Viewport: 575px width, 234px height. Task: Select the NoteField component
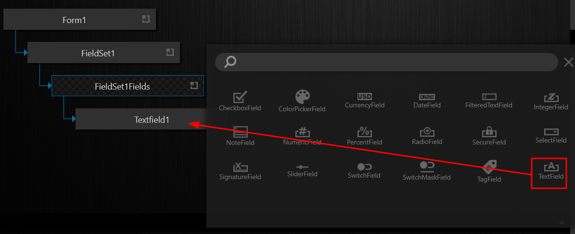tap(240, 136)
